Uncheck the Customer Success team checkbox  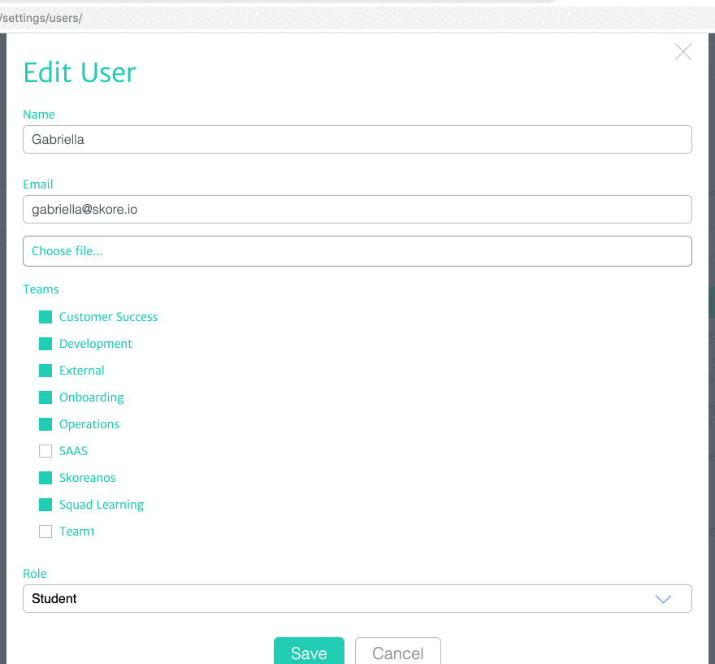45,317
